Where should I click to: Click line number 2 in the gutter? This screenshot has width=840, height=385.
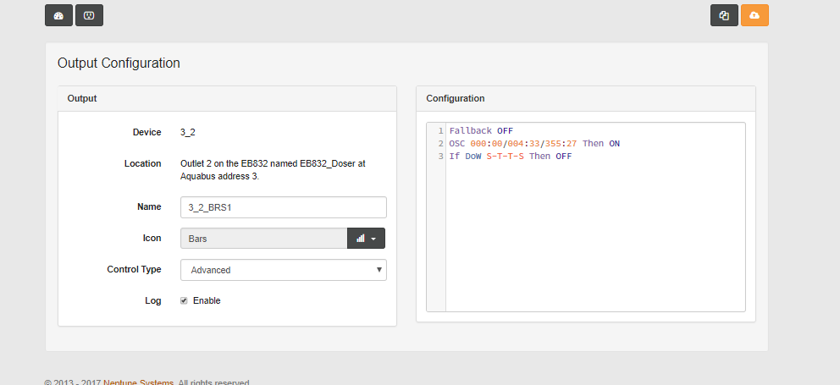[440, 144]
